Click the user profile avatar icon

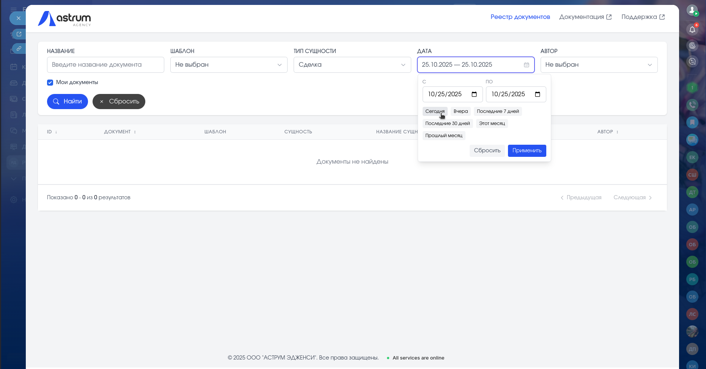[x=692, y=10]
